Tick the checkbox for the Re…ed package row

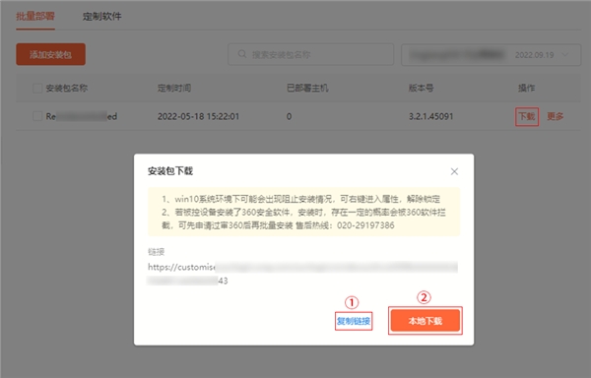click(37, 116)
